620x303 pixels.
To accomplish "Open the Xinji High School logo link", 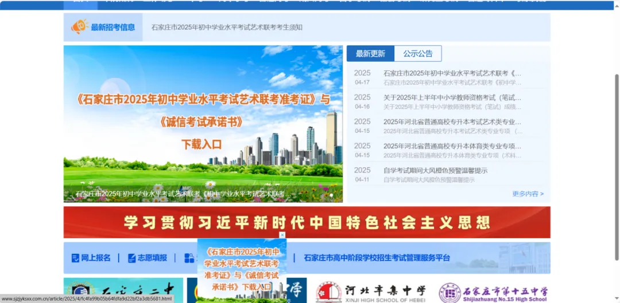I will click(370, 293).
